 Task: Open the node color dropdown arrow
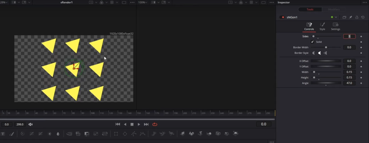[336, 17]
